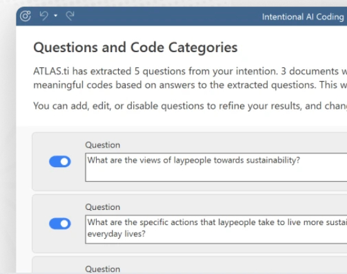Click the 'You can add, edit, or disable questions' text

click(x=190, y=106)
